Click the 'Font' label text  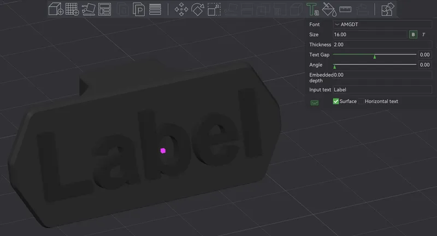click(315, 25)
